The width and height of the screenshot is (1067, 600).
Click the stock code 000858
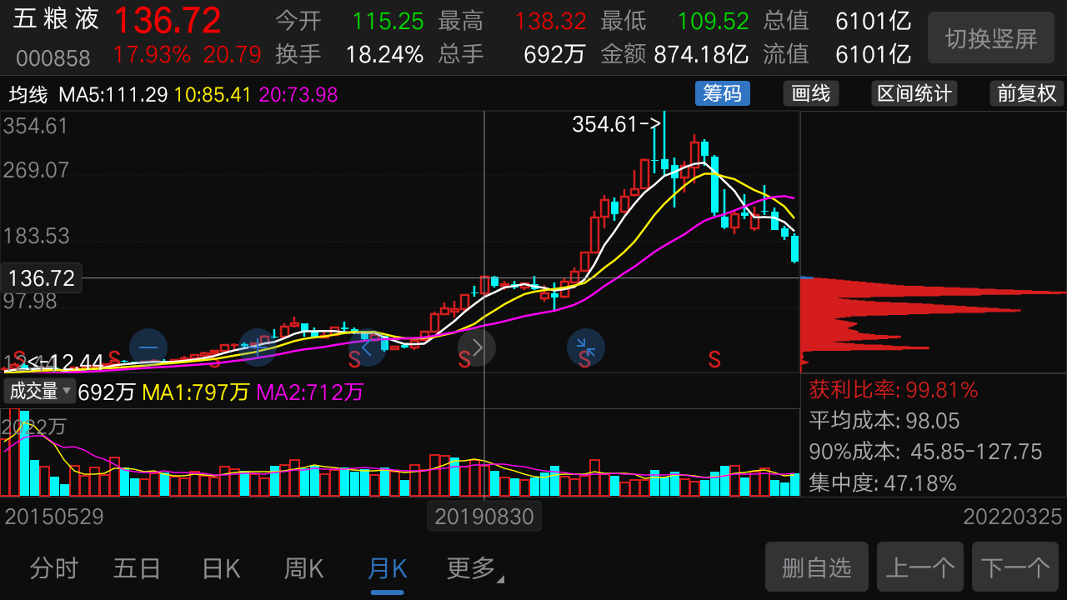pos(53,58)
